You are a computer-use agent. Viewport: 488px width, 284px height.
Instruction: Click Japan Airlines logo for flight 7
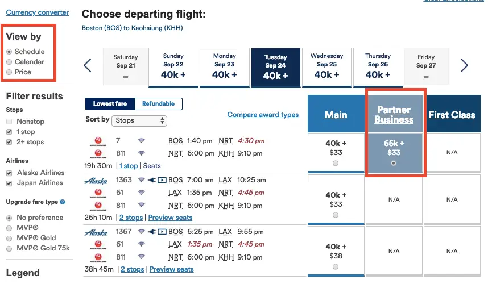point(98,141)
